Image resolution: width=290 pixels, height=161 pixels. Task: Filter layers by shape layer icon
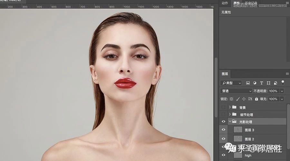tap(268, 83)
